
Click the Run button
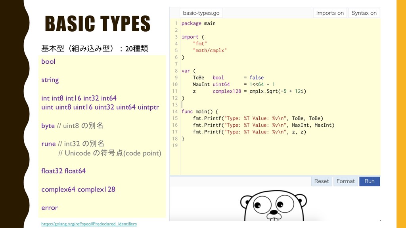coord(370,181)
